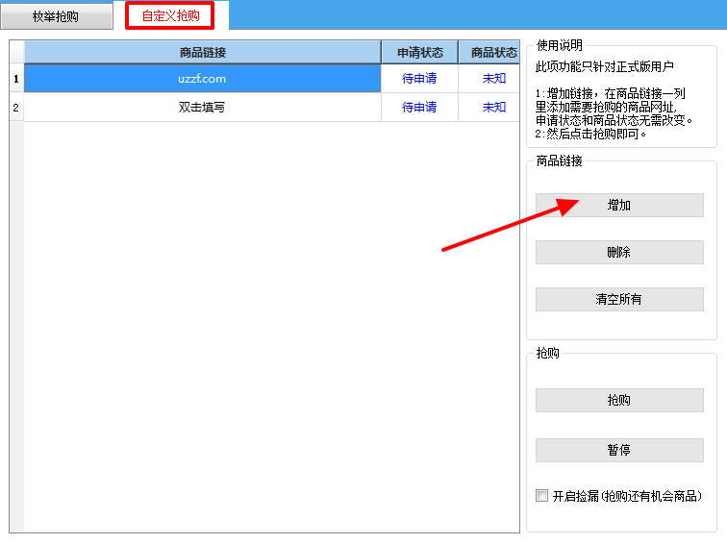
Task: Select the uzzf.com link cell
Action: 202,78
